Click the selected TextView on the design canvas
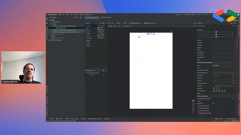This screenshot has width=241, height=135. (x=151, y=34)
